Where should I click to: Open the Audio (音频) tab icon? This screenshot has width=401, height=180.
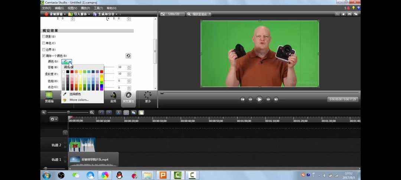point(113,97)
